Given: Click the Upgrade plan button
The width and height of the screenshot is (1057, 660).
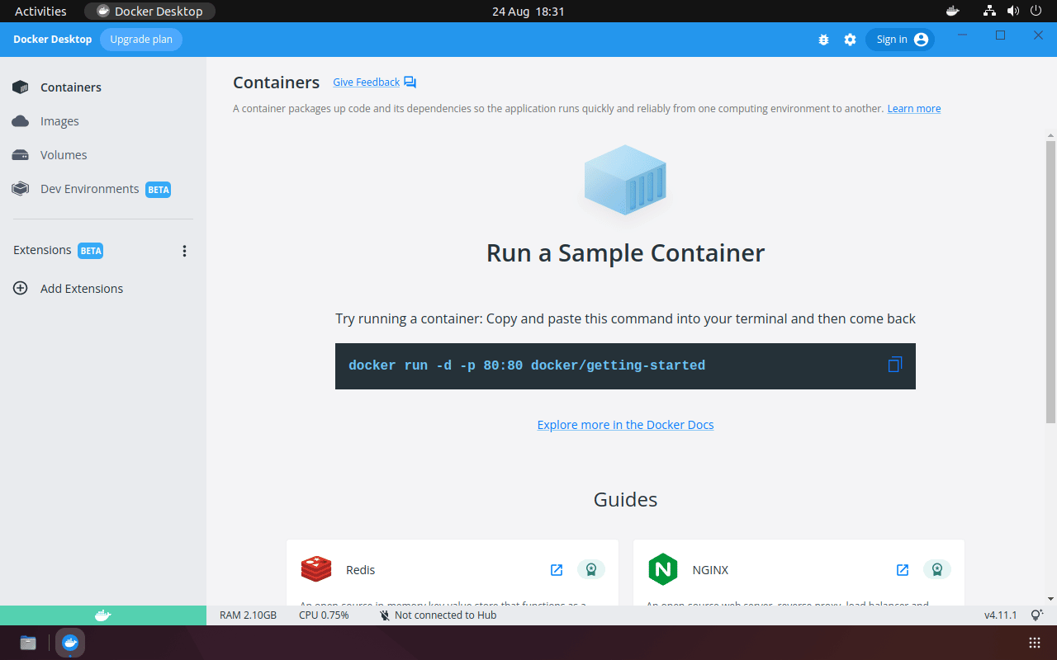Looking at the screenshot, I should [x=140, y=39].
